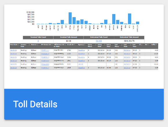Sort by Truck ID using its icon

pos(75,45)
